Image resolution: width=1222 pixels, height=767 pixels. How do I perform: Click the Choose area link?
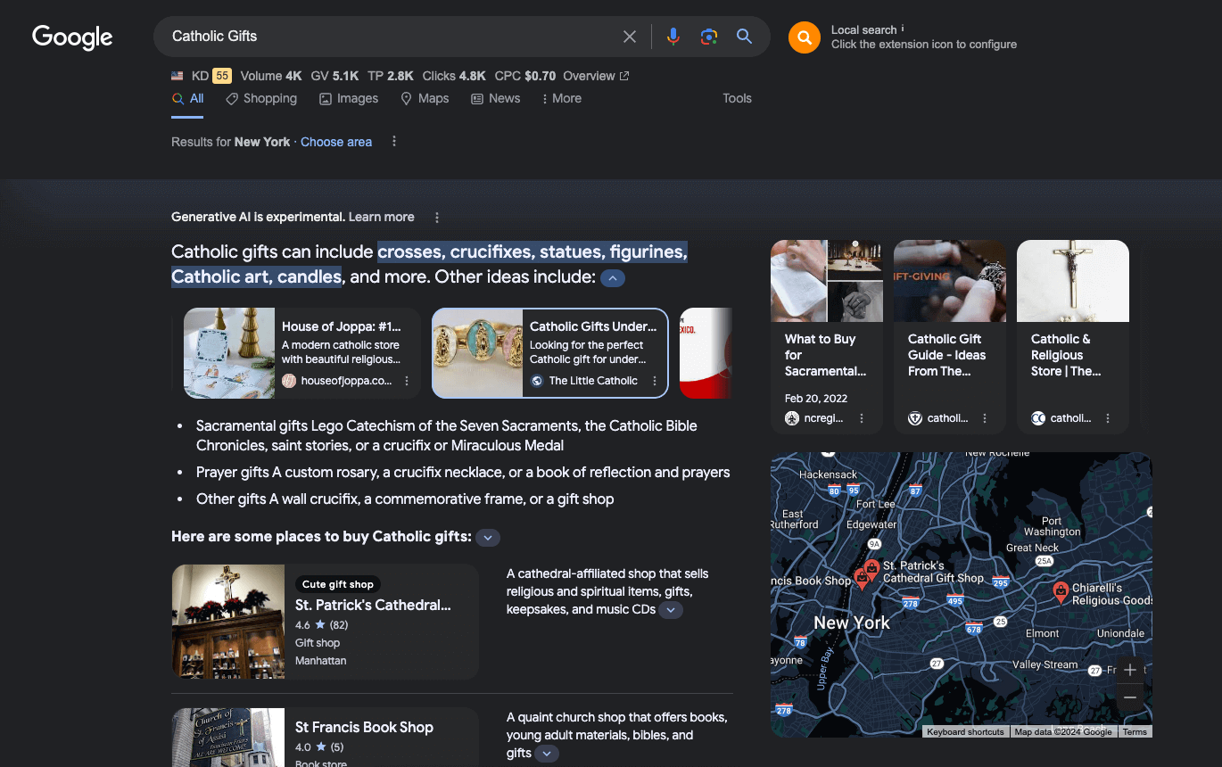(x=336, y=142)
